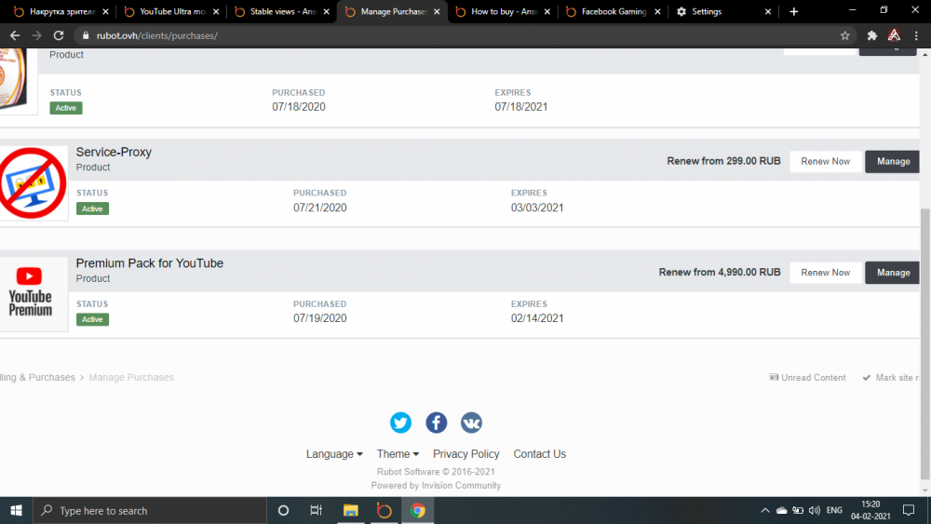The image size is (931, 524).
Task: Open Chrome three-dot menu
Action: (x=916, y=35)
